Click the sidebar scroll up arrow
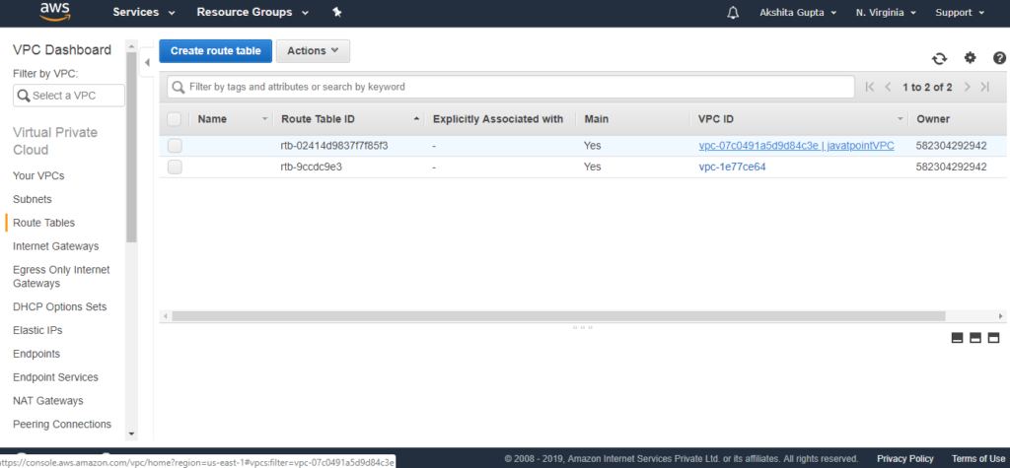Image resolution: width=1010 pixels, height=468 pixels. click(x=131, y=46)
